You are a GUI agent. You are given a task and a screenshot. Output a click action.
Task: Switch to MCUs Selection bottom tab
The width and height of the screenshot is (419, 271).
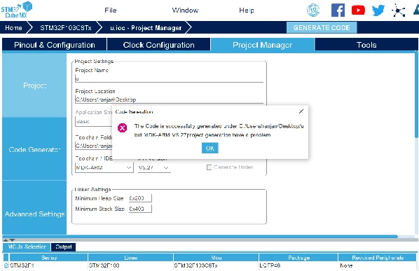click(27, 246)
